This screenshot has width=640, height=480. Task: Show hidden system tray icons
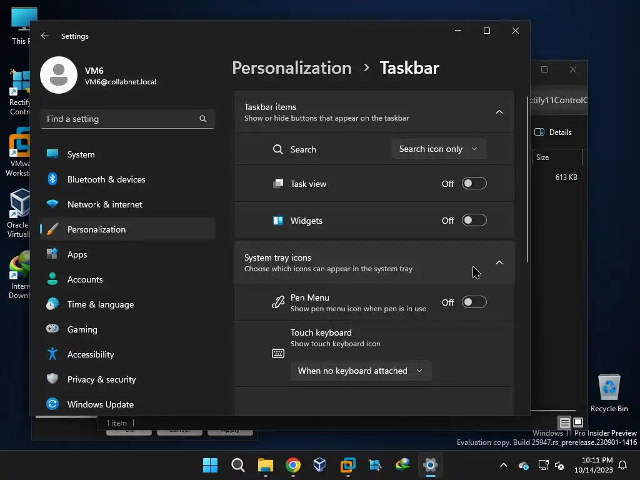[504, 465]
